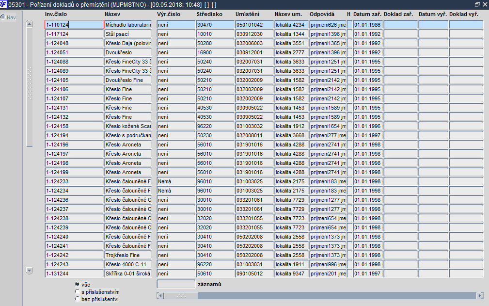Click Odpovídá cell 'prijmeni996 jme'
This screenshot has height=306, width=489.
click(328, 264)
